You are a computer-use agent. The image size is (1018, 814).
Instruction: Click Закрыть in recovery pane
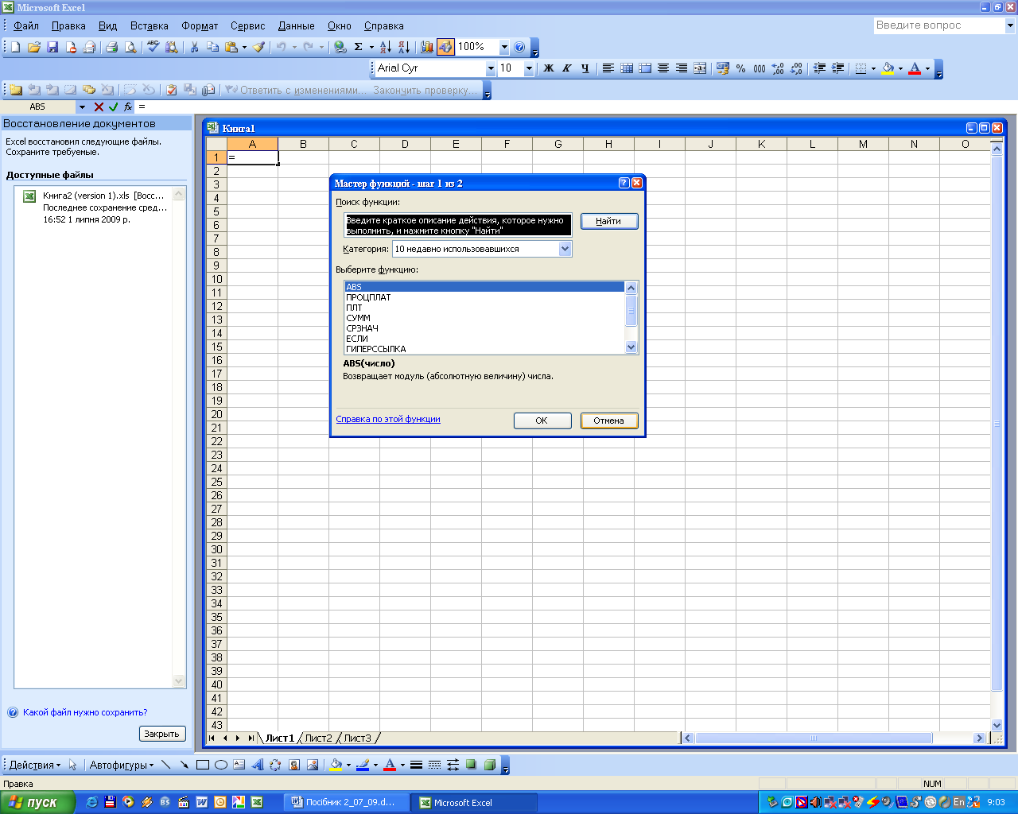coord(162,734)
